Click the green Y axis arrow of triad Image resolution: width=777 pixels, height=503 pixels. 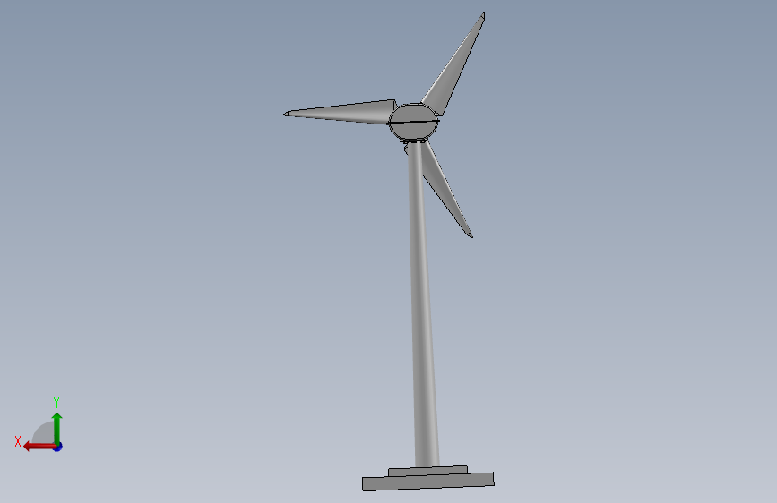click(57, 428)
